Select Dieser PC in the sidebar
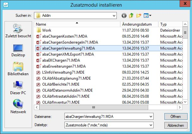Viewport: 192px width, 134px height. (18, 88)
